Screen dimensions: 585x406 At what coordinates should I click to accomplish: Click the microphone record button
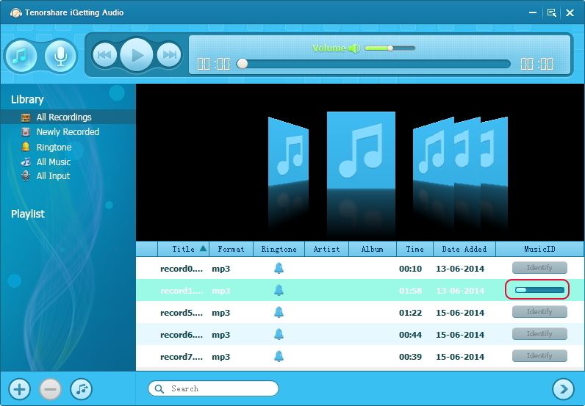tap(60, 56)
